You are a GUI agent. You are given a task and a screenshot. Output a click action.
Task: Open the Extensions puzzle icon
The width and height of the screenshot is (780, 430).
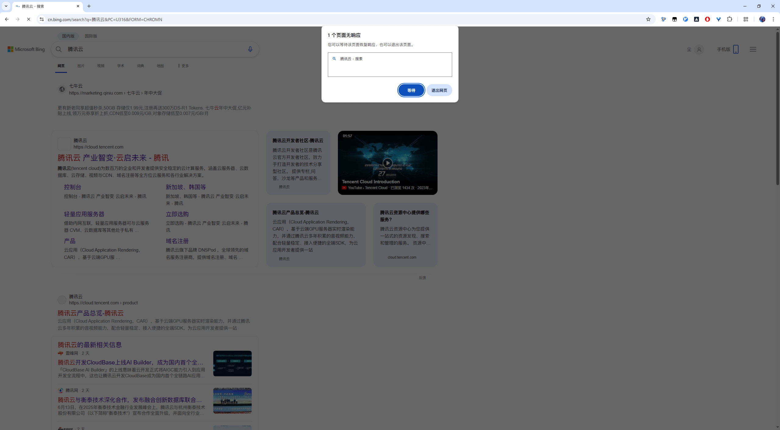pyautogui.click(x=729, y=19)
